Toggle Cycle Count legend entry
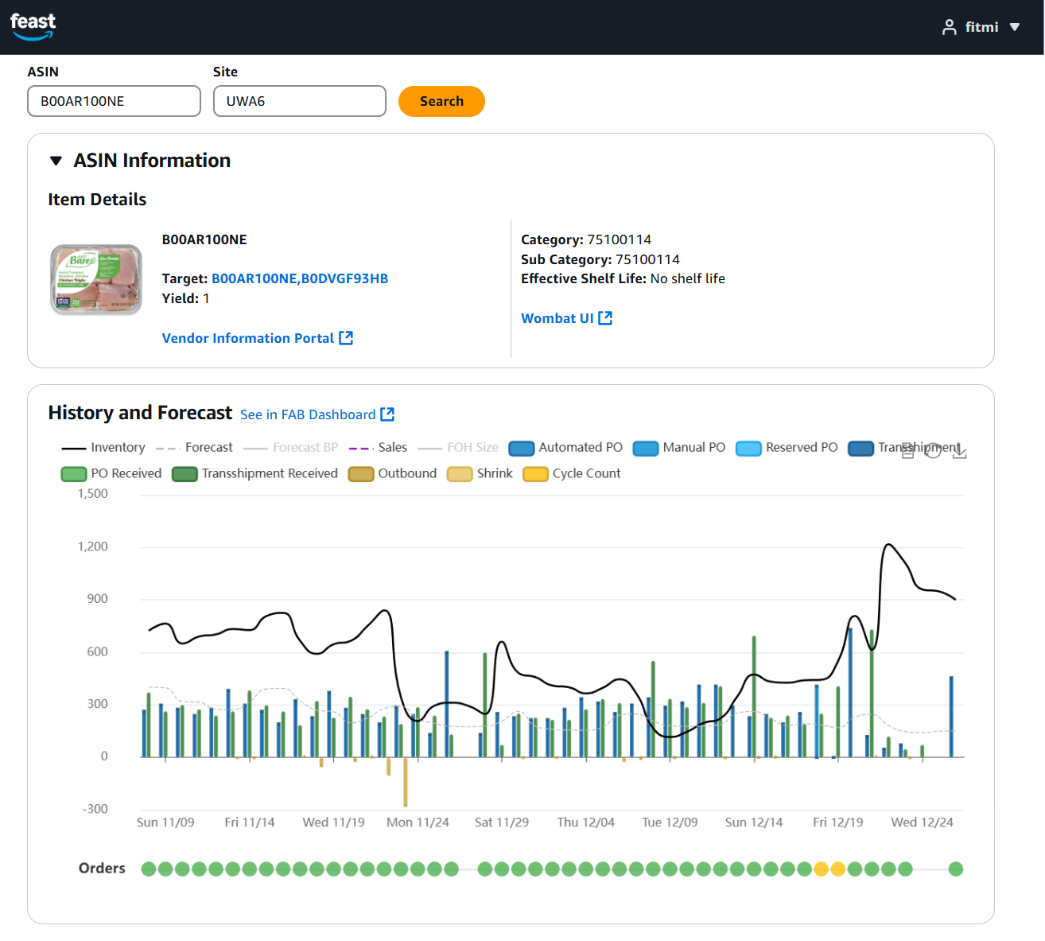Viewport: 1045px width, 941px height. click(x=571, y=473)
